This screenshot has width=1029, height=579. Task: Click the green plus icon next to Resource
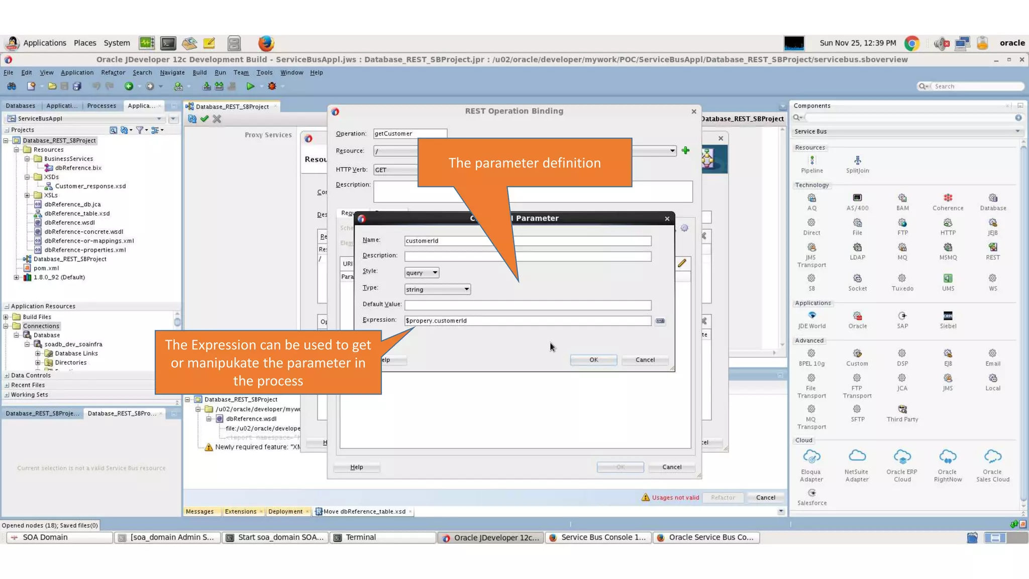tap(685, 150)
